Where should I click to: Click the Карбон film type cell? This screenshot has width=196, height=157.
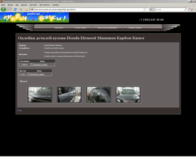pyautogui.click(x=25, y=64)
